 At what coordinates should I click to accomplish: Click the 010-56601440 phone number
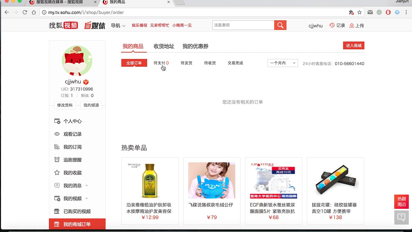[350, 63]
